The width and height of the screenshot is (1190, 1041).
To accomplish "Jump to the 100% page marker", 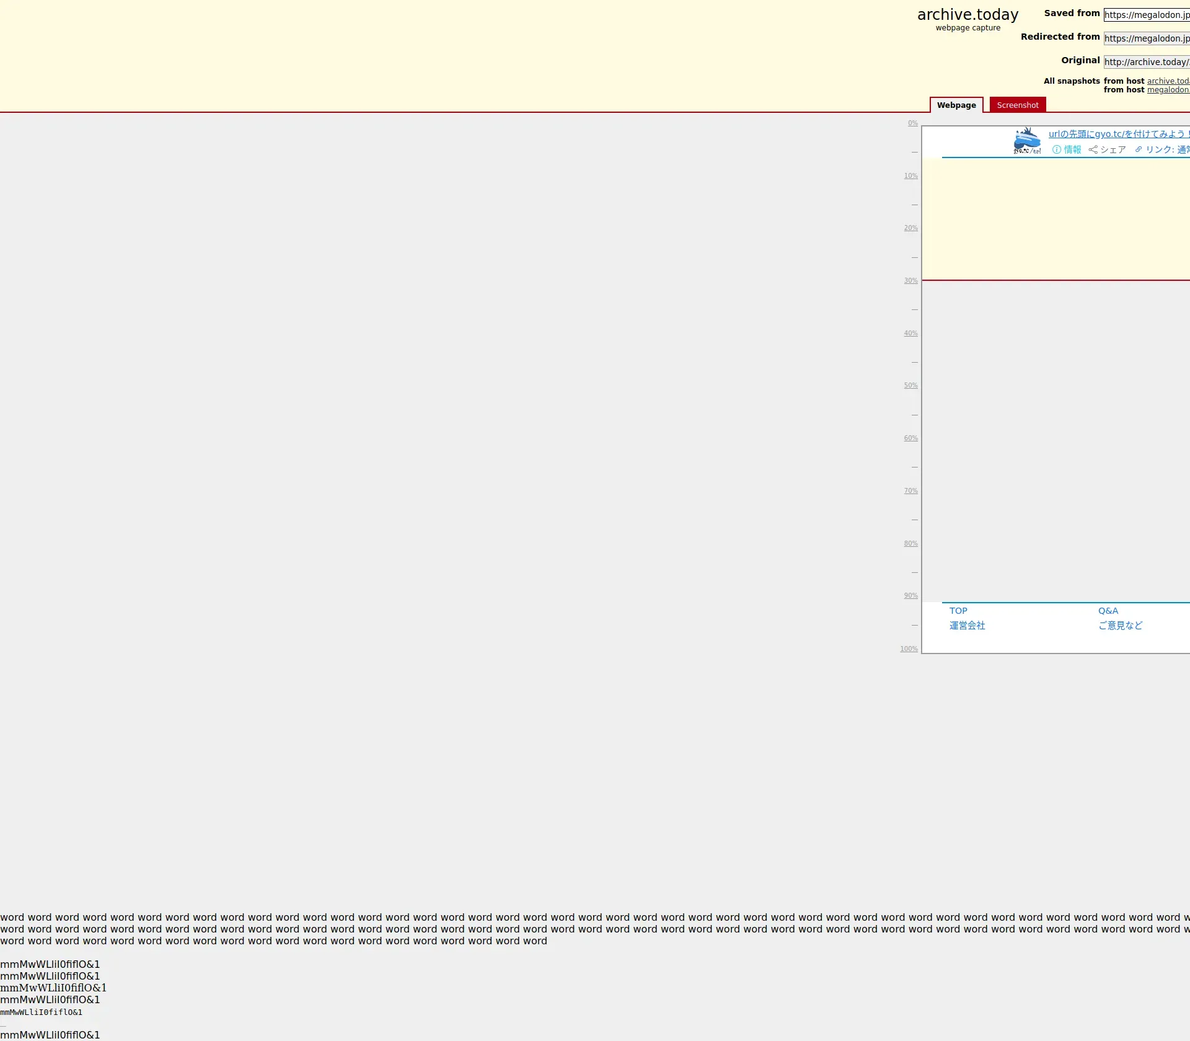I will pos(909,649).
